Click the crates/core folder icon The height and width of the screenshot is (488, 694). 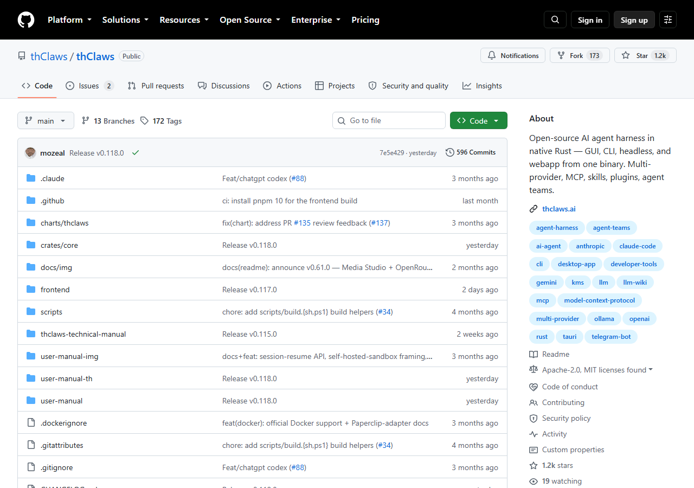[31, 245]
